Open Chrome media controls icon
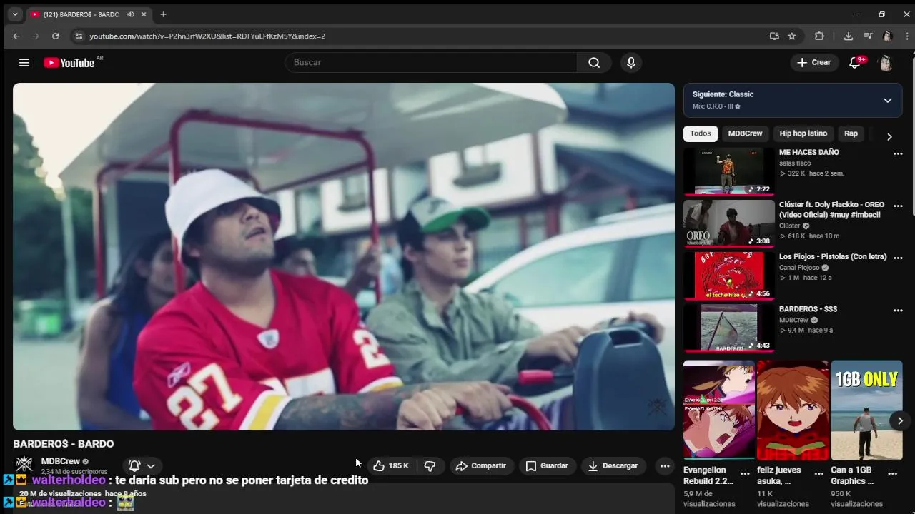The width and height of the screenshot is (915, 514). 868,36
